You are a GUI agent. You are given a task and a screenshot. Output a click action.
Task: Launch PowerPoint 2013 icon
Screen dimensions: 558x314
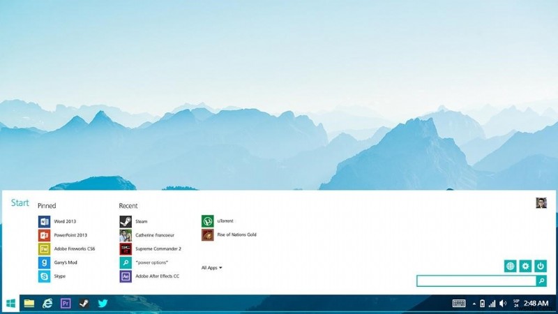point(44,235)
